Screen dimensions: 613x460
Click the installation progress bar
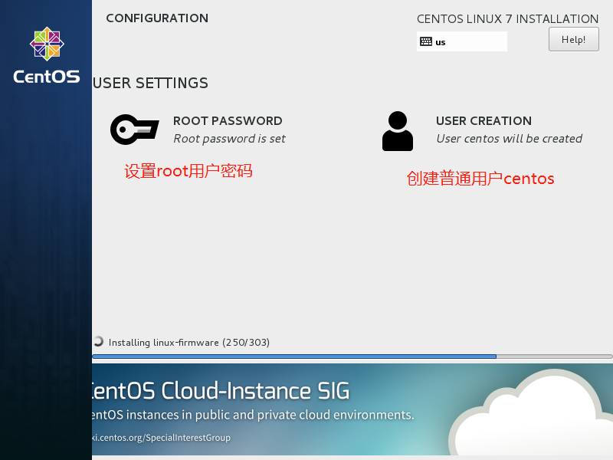[352, 356]
